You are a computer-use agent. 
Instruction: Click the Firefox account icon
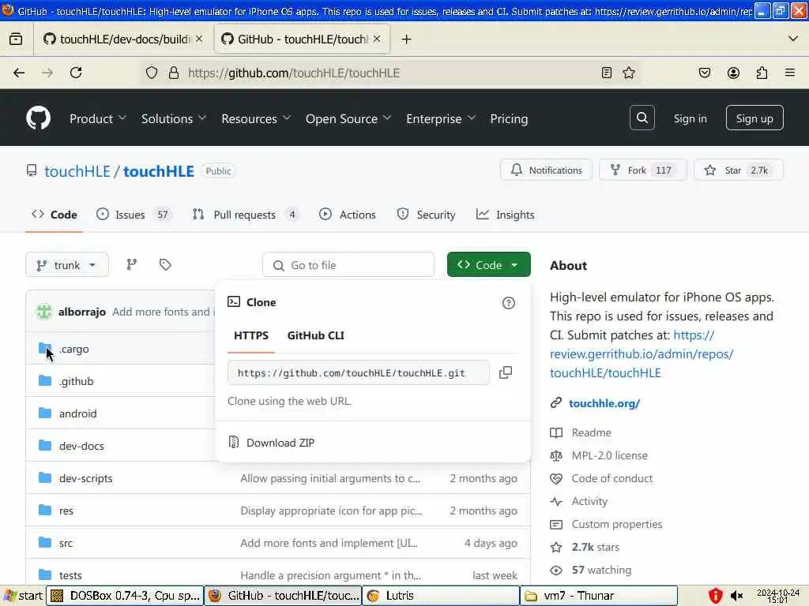[x=733, y=73]
